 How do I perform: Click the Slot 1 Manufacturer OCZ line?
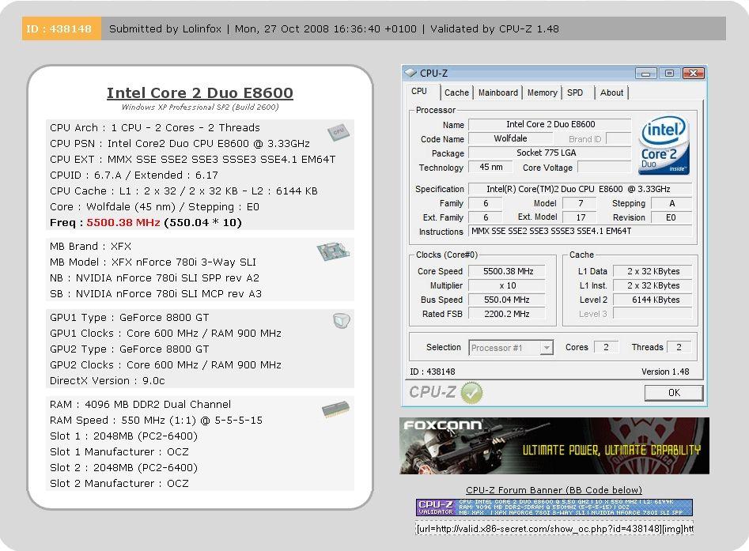point(119,451)
